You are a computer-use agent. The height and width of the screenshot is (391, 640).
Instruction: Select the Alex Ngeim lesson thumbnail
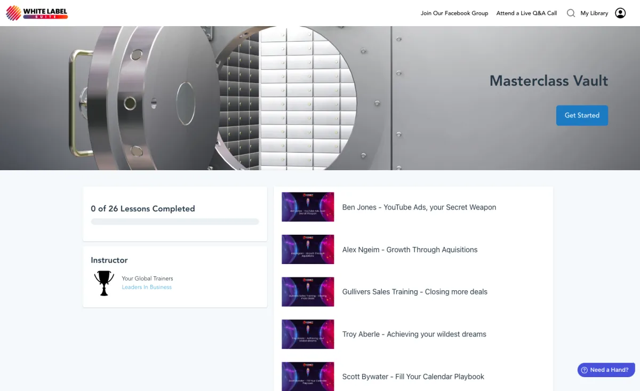tap(308, 249)
